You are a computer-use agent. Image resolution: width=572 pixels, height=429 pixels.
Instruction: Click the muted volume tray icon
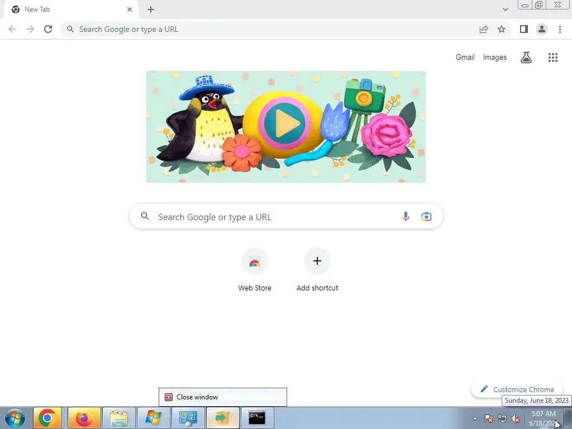516,418
